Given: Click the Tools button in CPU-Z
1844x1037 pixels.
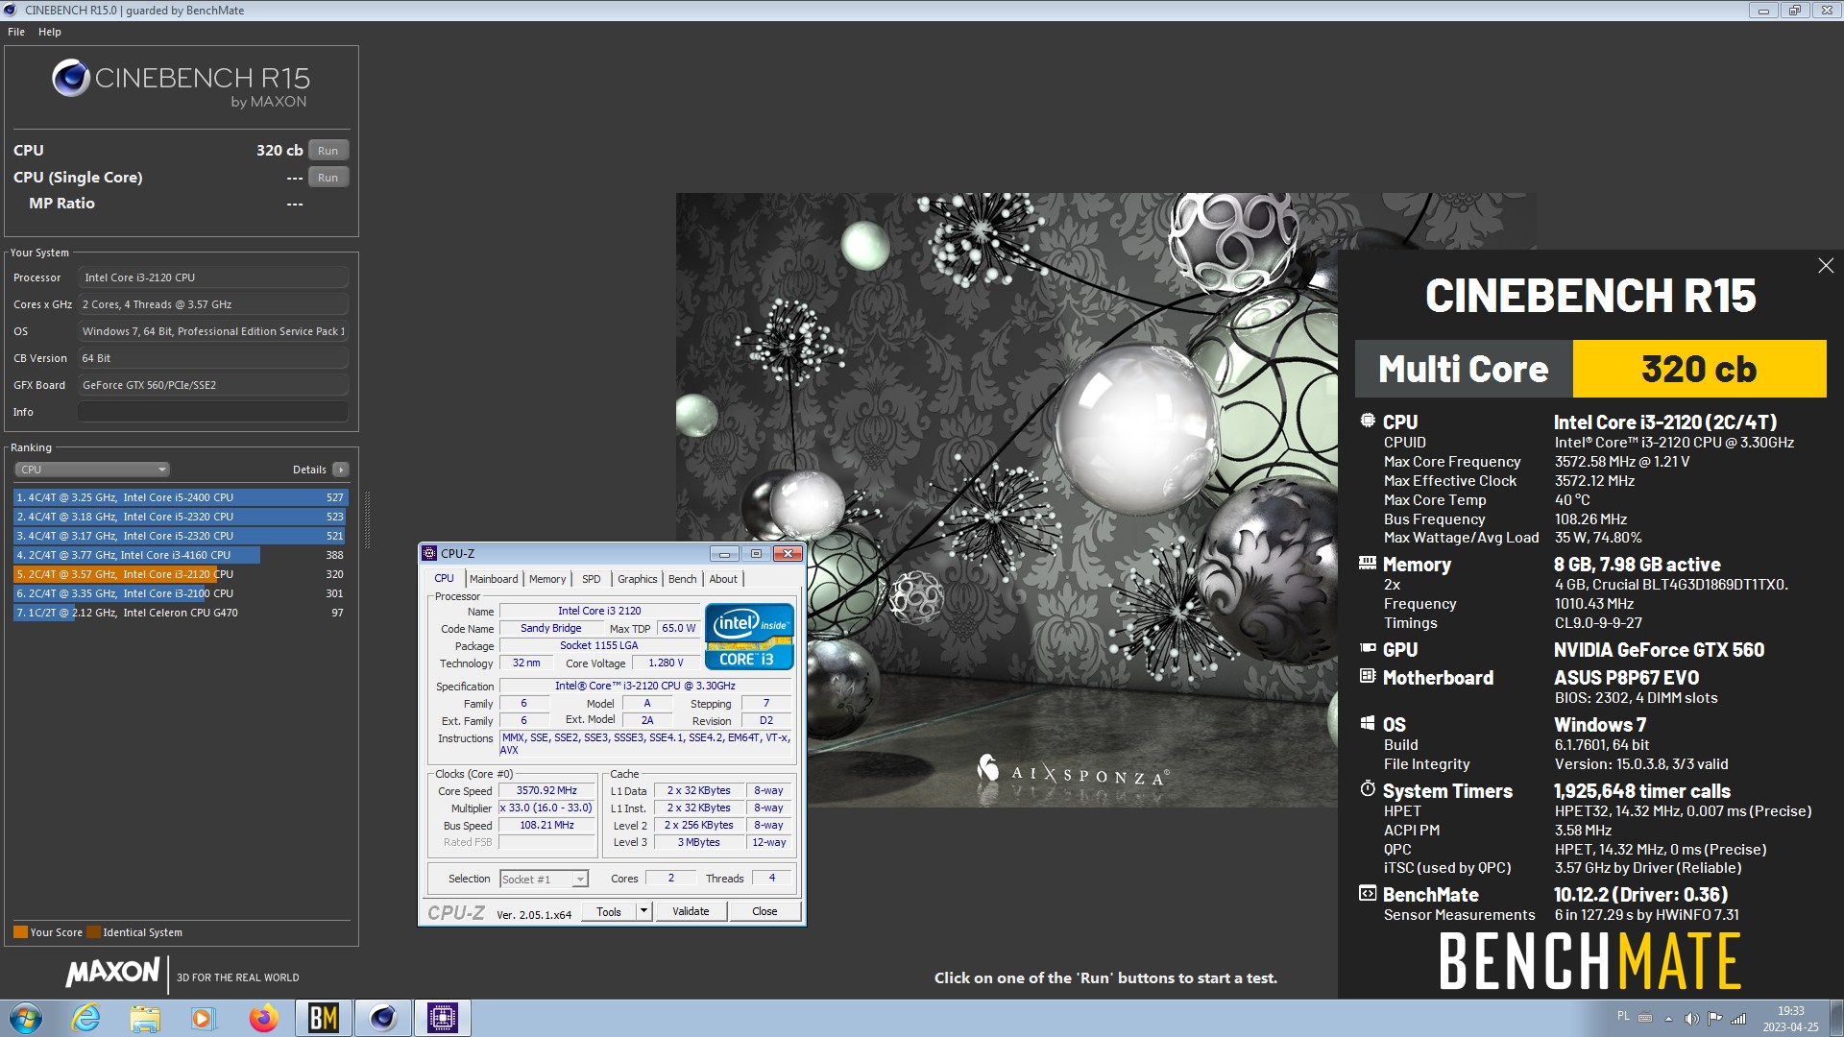Looking at the screenshot, I should [609, 911].
